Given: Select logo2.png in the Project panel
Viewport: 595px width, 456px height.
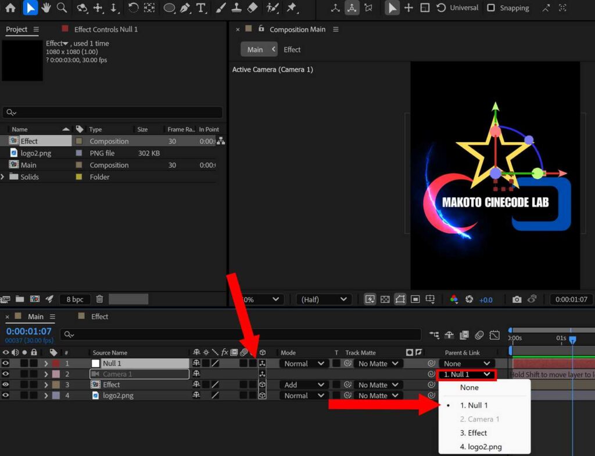Looking at the screenshot, I should 35,153.
